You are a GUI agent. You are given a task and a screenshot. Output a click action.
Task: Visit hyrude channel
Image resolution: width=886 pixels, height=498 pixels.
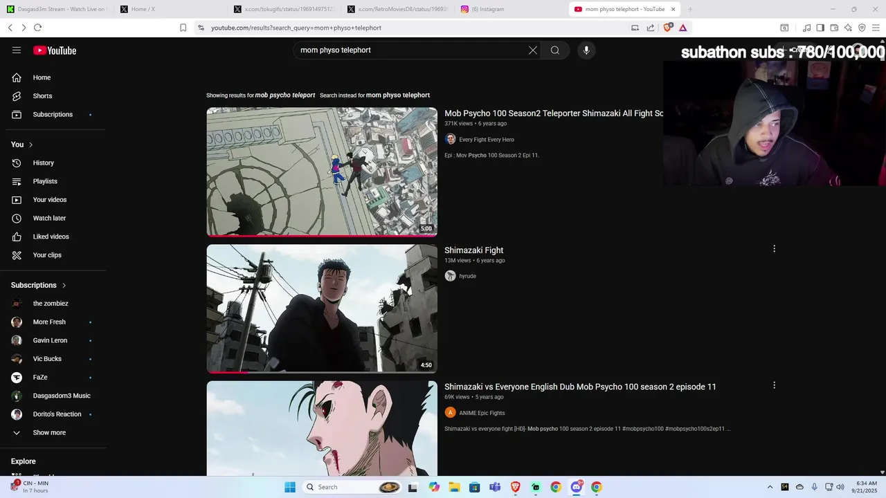coord(467,276)
